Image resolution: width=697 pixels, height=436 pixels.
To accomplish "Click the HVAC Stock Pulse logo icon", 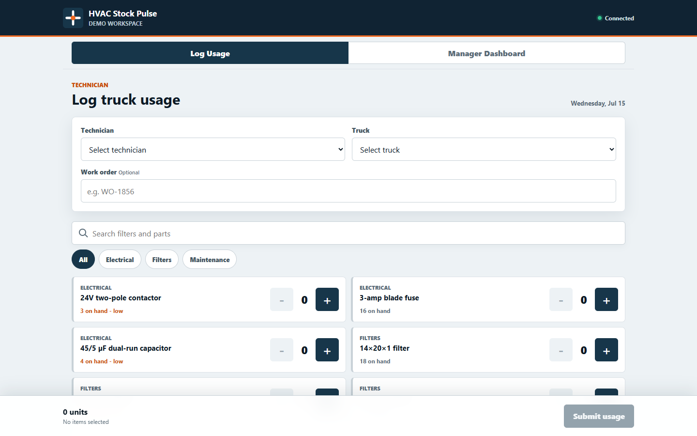I will tap(73, 18).
